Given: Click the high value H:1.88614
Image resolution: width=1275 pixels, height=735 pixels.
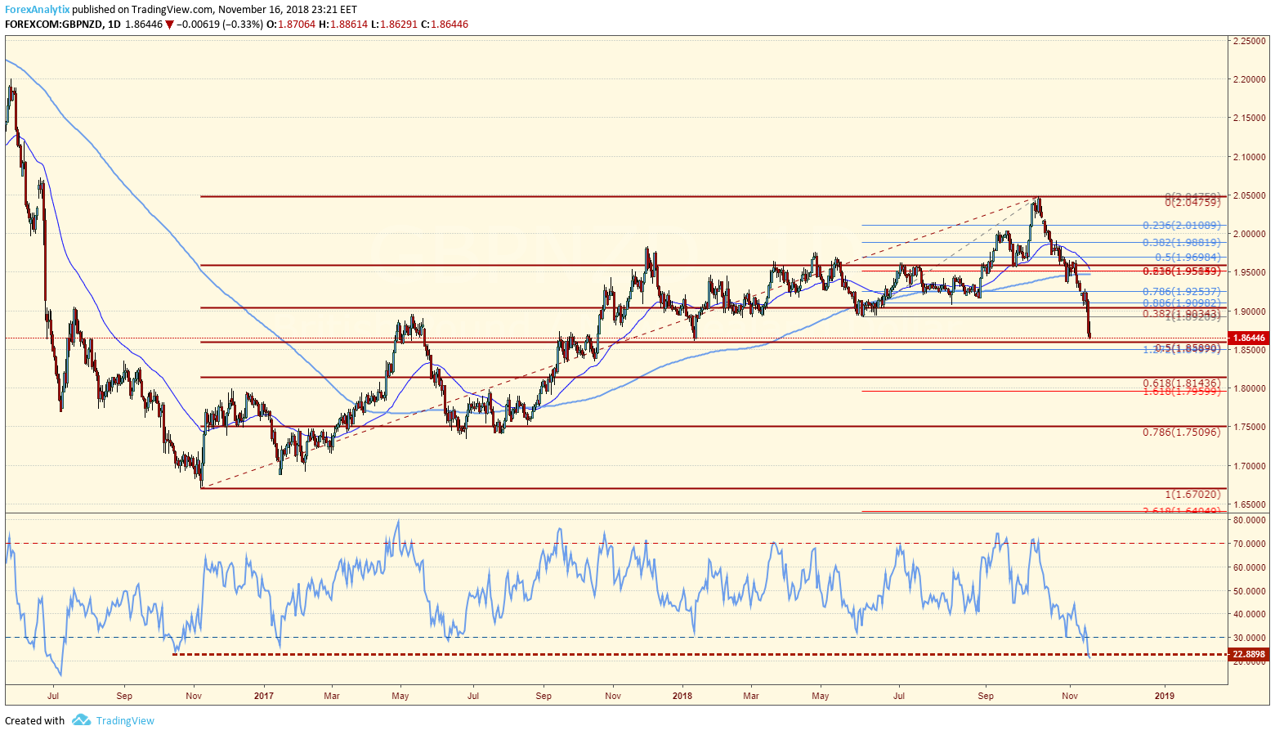Looking at the screenshot, I should (x=342, y=25).
